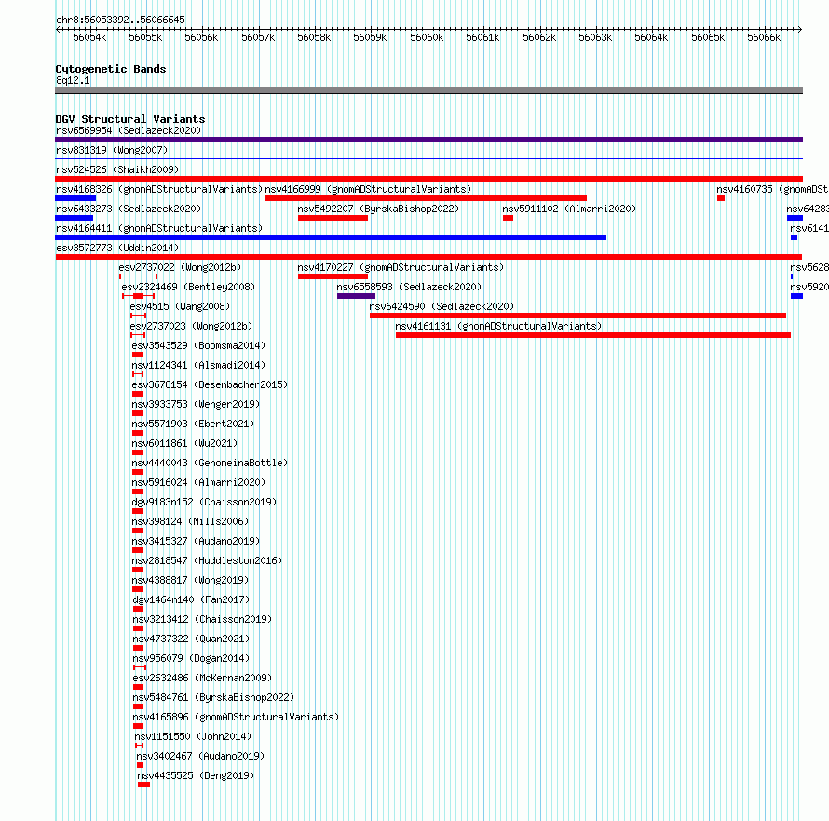This screenshot has width=829, height=821.
Task: Select the nsv831319 (Wong2007) variant label
Action: coord(112,150)
